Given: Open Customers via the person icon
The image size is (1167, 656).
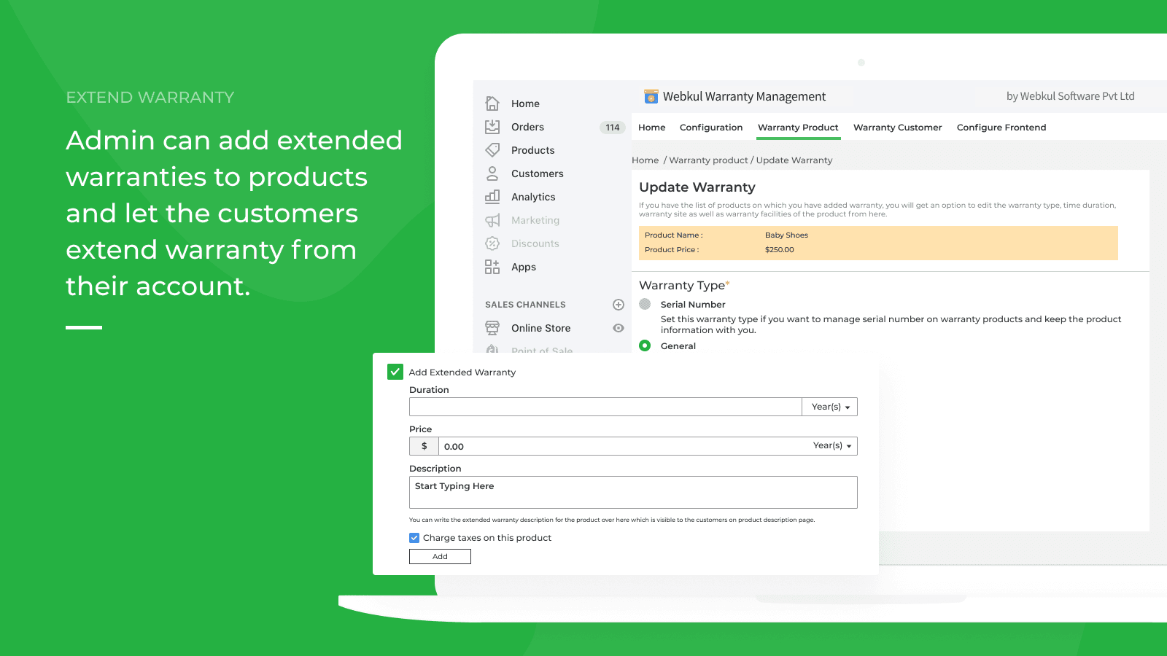Looking at the screenshot, I should [x=492, y=173].
